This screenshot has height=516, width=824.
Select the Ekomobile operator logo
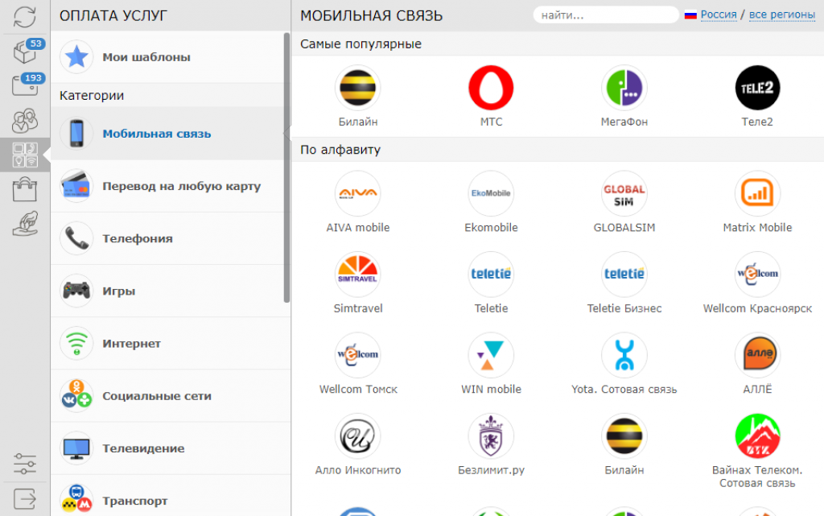click(x=492, y=194)
